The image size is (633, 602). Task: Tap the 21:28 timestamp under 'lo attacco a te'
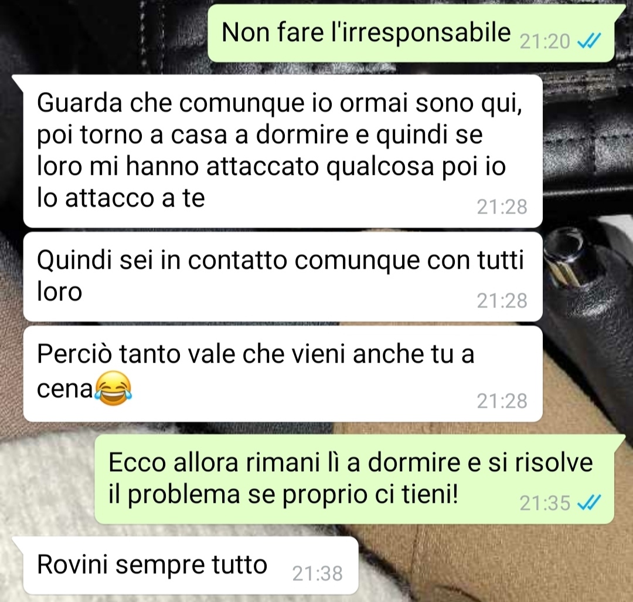[502, 207]
